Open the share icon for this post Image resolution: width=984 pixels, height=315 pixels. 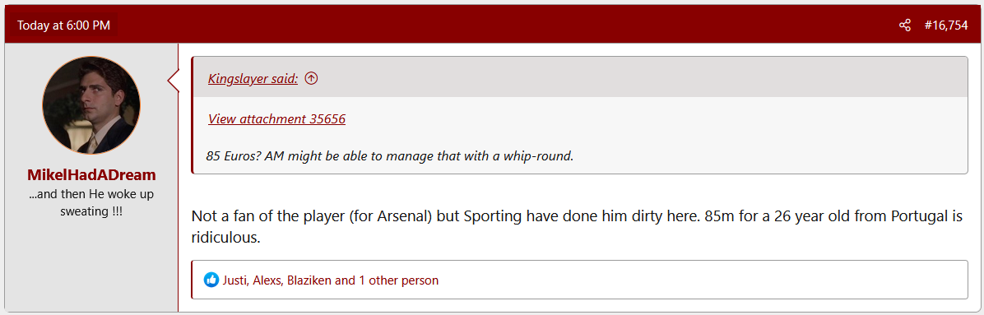coord(904,25)
